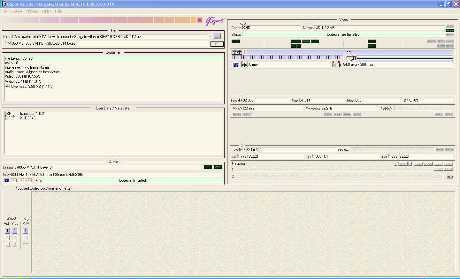Click GSpot Aud test button 1
This screenshot has height=279, width=460.
coord(15,231)
